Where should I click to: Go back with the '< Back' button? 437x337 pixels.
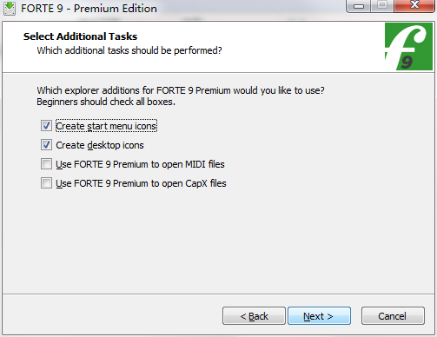coord(254,316)
